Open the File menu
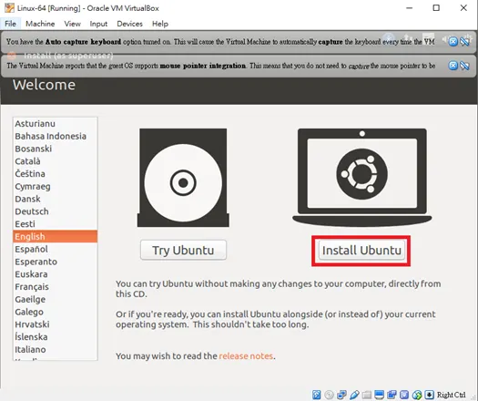The height and width of the screenshot is (401, 478). pos(10,24)
